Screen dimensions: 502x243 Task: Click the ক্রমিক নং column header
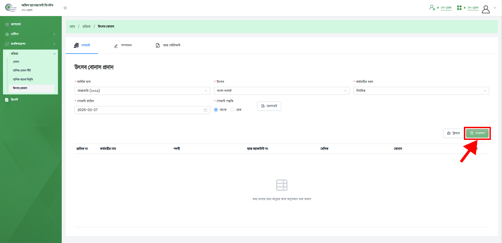click(82, 149)
